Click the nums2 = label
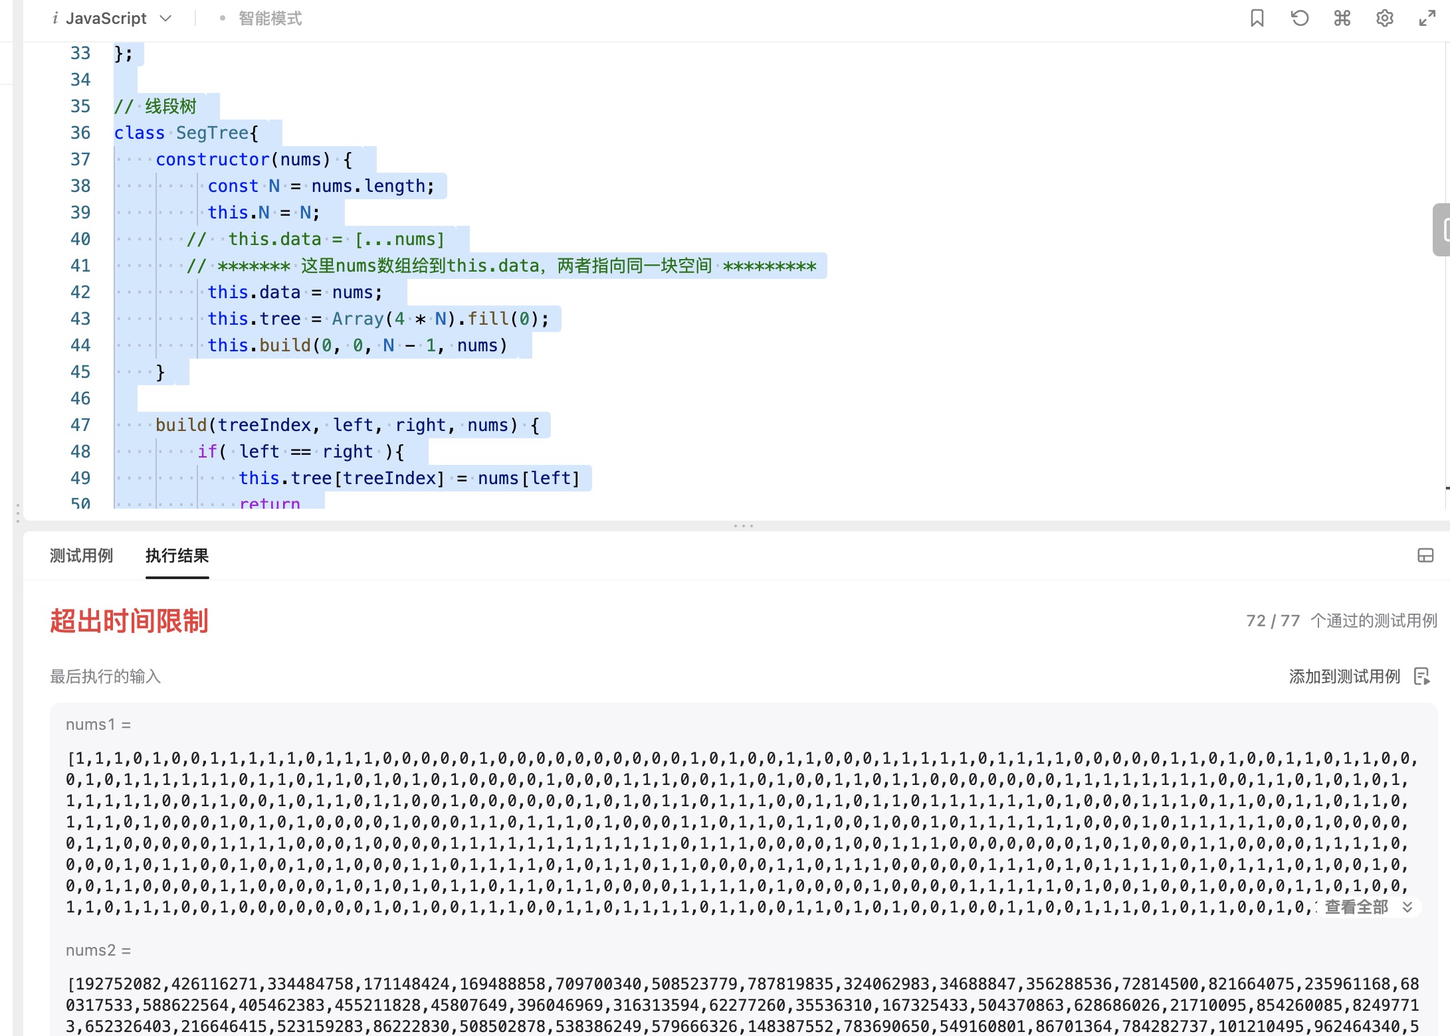Screen dimensions: 1450x1036 click(98, 950)
